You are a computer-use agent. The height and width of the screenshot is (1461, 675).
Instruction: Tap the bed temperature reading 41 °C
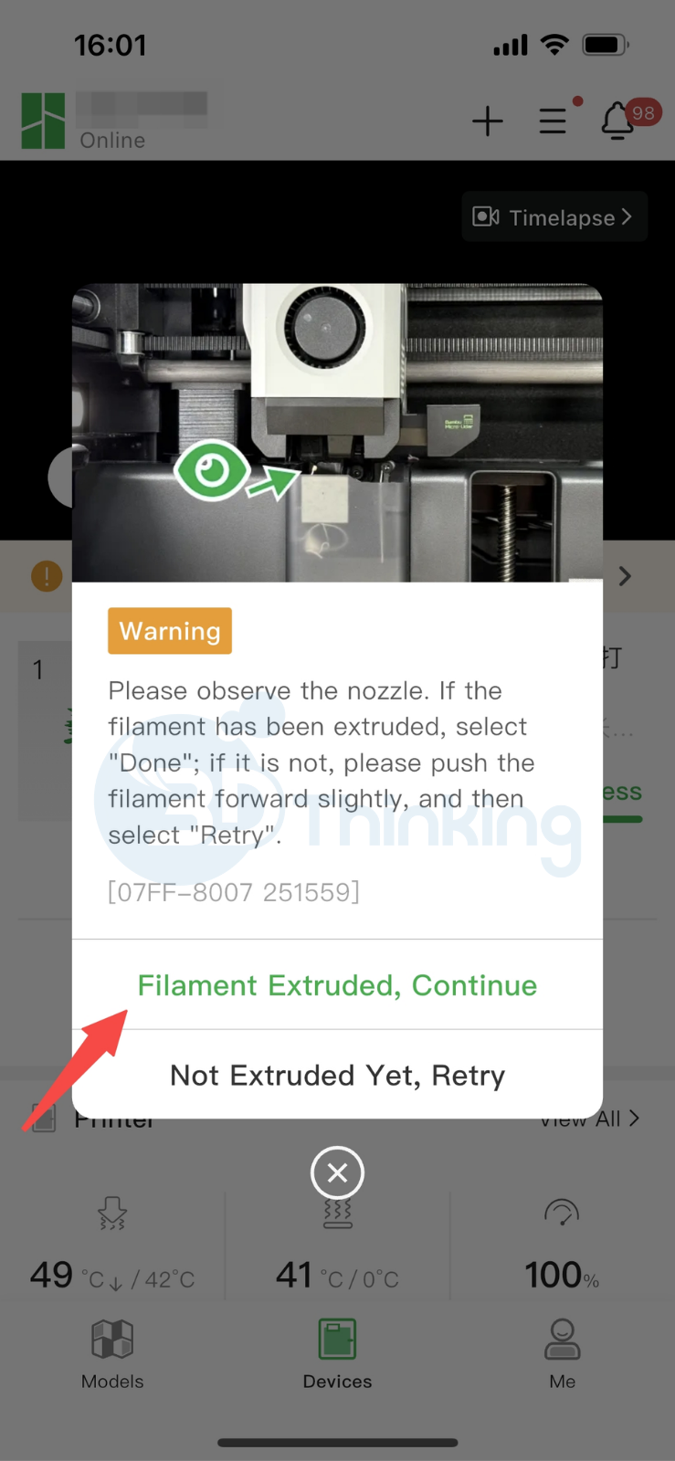[x=337, y=1275]
